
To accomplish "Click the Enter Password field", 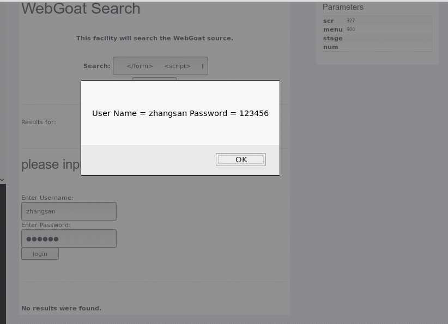I will pos(69,239).
